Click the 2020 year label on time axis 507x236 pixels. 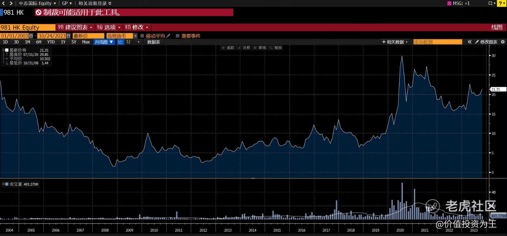coord(400,230)
